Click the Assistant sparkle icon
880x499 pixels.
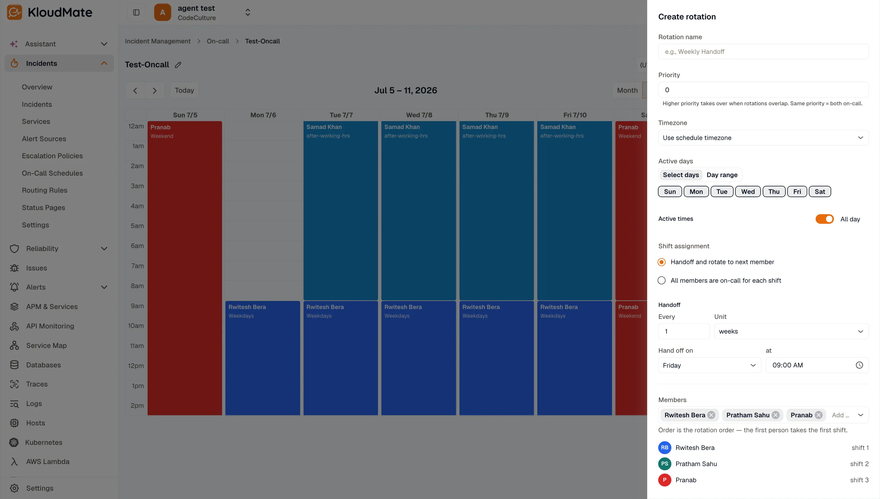14,44
